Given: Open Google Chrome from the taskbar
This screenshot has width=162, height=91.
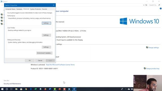Looking at the screenshot, I should [26, 89].
